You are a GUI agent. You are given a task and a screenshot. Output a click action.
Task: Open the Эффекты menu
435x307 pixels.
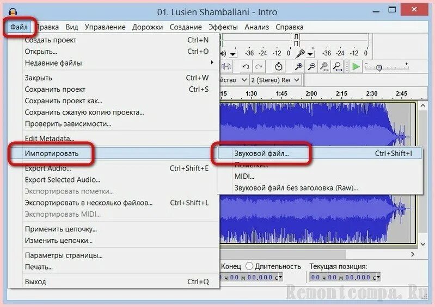point(223,27)
